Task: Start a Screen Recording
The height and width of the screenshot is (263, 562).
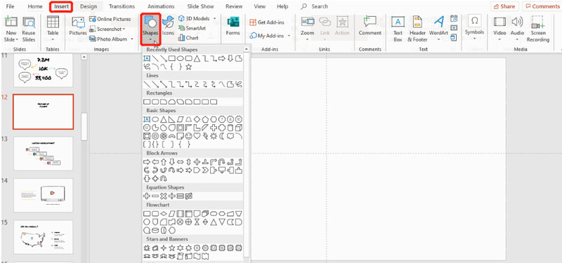Action: coord(537,29)
